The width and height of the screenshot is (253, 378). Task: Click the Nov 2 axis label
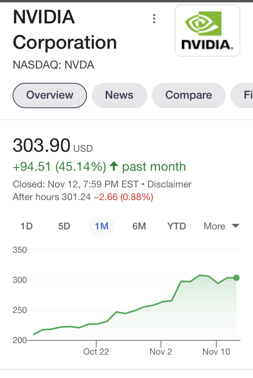coord(161,351)
